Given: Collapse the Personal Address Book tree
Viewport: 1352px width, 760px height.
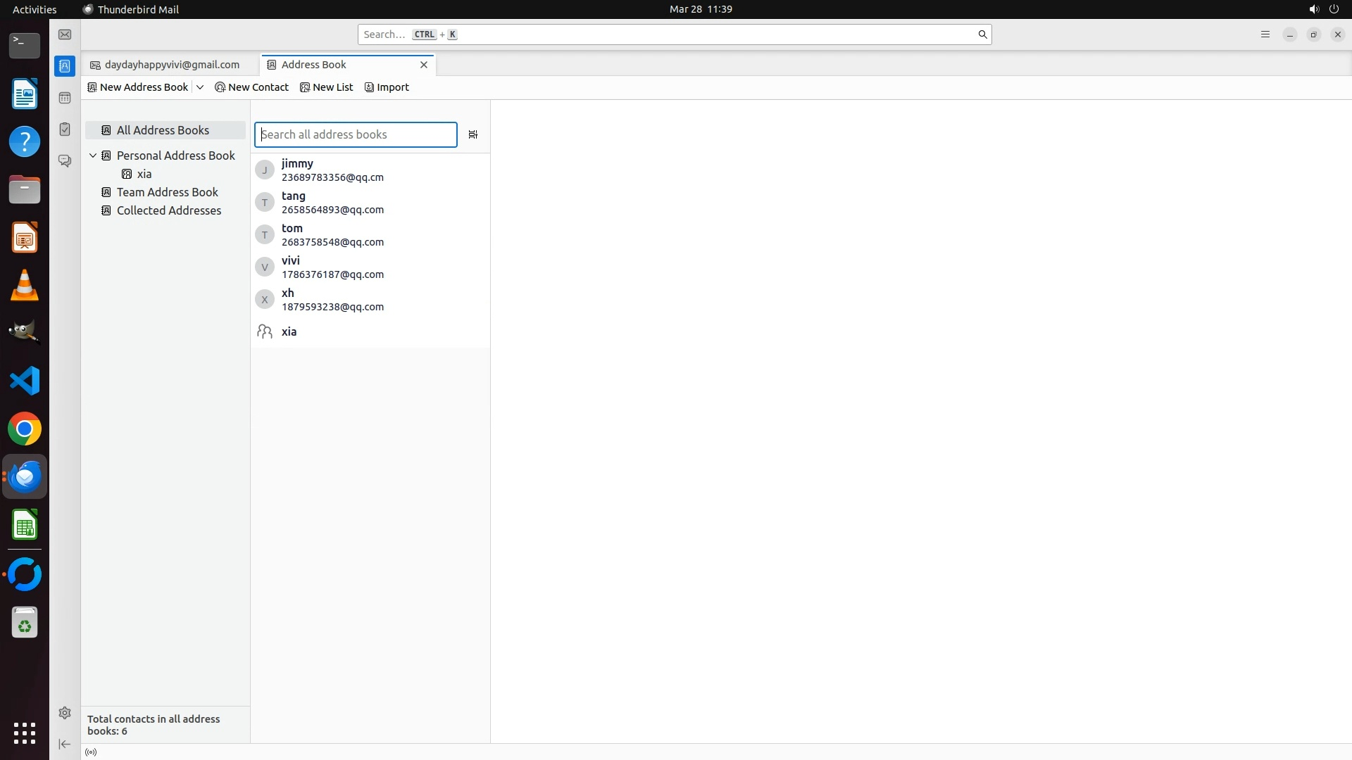Looking at the screenshot, I should (93, 156).
